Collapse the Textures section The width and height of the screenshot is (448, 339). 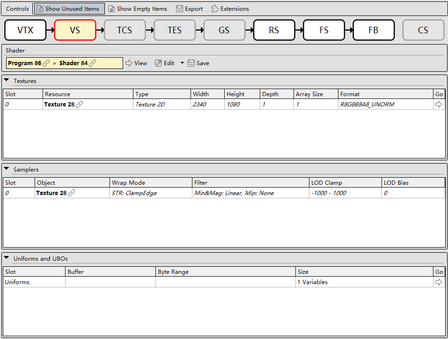point(7,80)
